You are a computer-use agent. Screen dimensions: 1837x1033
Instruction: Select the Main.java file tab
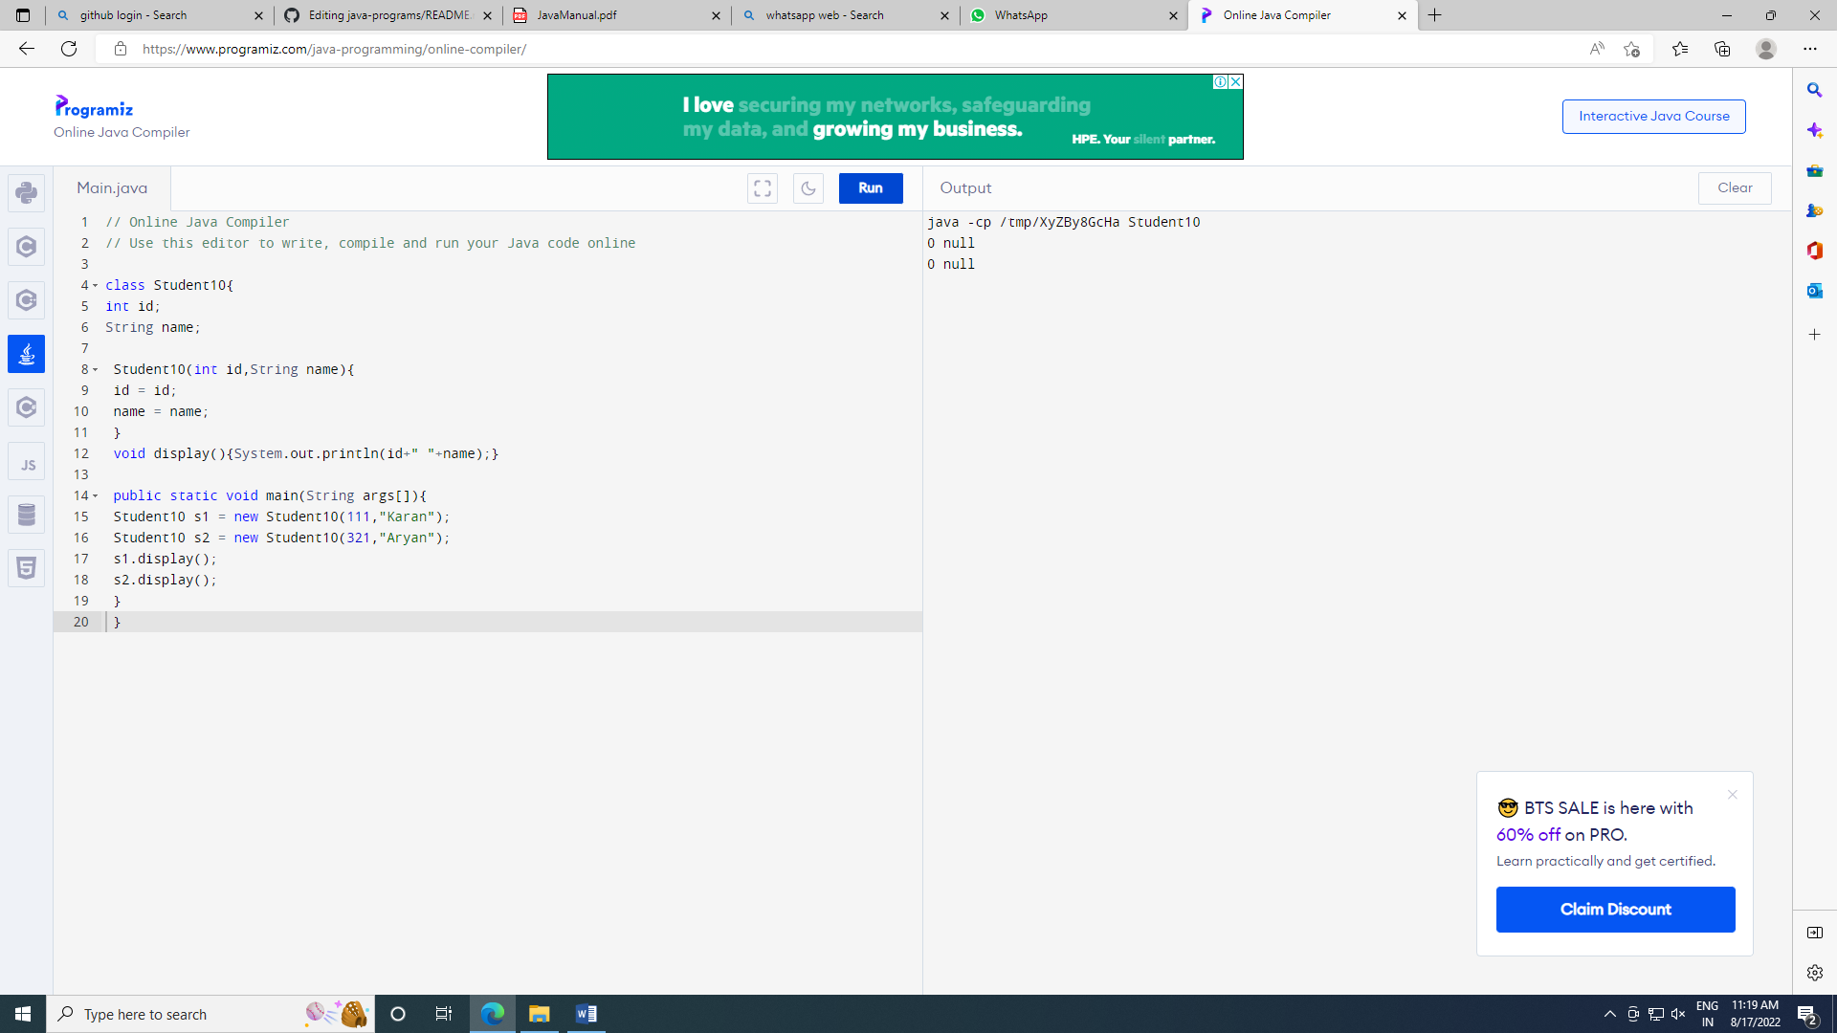click(x=112, y=188)
